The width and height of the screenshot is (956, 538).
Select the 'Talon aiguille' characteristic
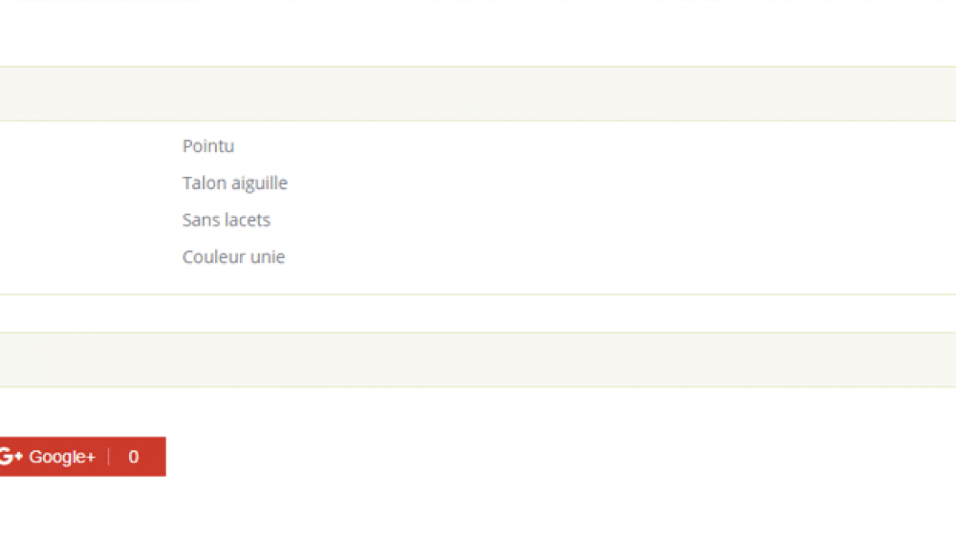point(235,183)
